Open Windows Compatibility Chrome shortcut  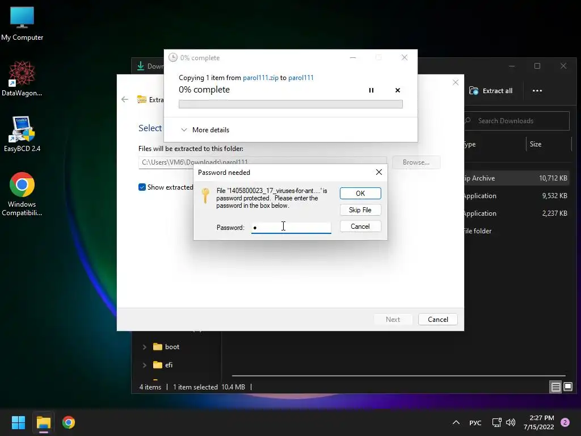pos(22,194)
